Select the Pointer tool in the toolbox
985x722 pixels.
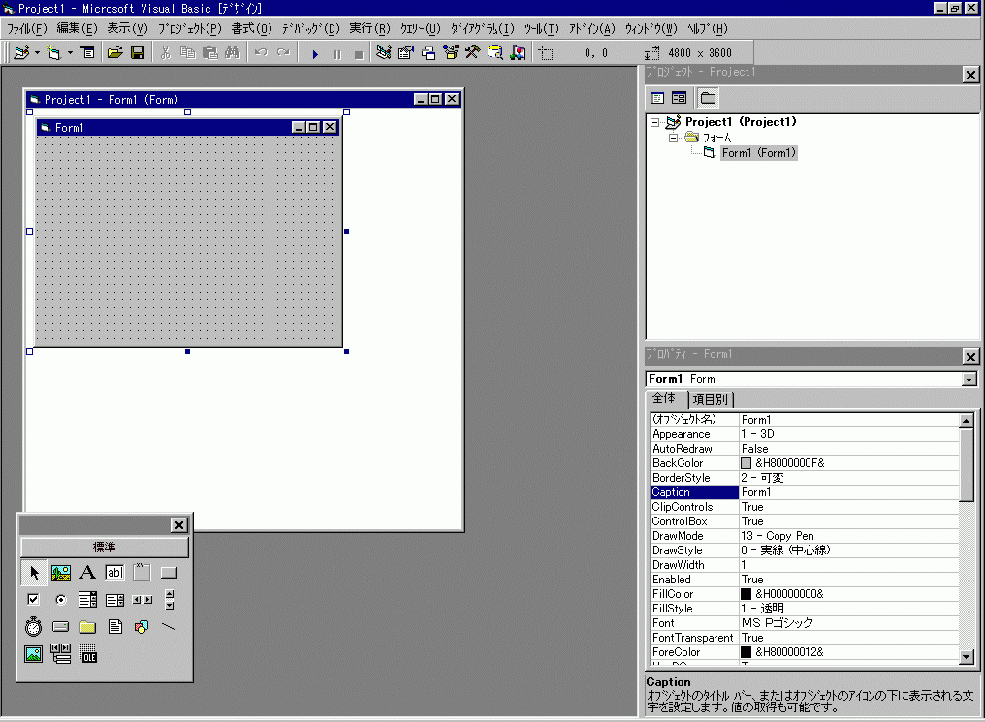point(34,572)
